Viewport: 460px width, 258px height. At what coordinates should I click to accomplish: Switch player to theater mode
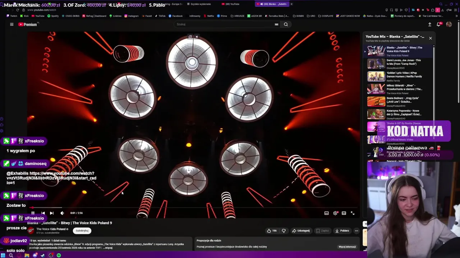pyautogui.click(x=344, y=213)
